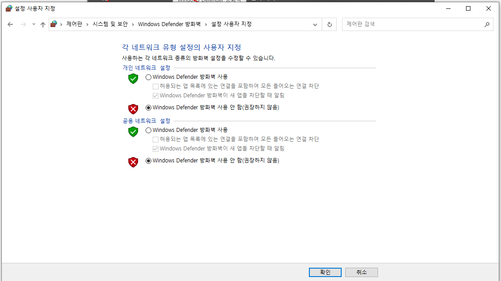This screenshot has width=501, height=281.
Task: Click 설정 사용자 지정 breadcrumb
Action: (x=231, y=24)
